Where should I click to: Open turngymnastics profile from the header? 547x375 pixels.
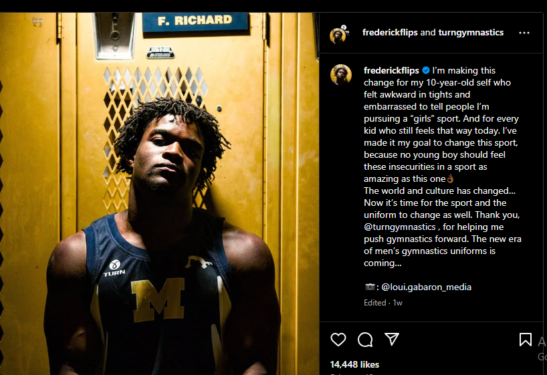471,32
